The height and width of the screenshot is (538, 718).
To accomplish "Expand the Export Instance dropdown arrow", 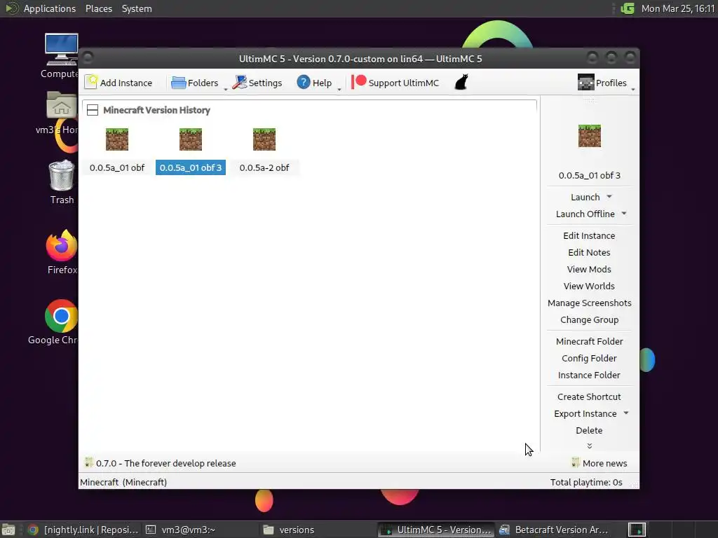I will point(626,413).
